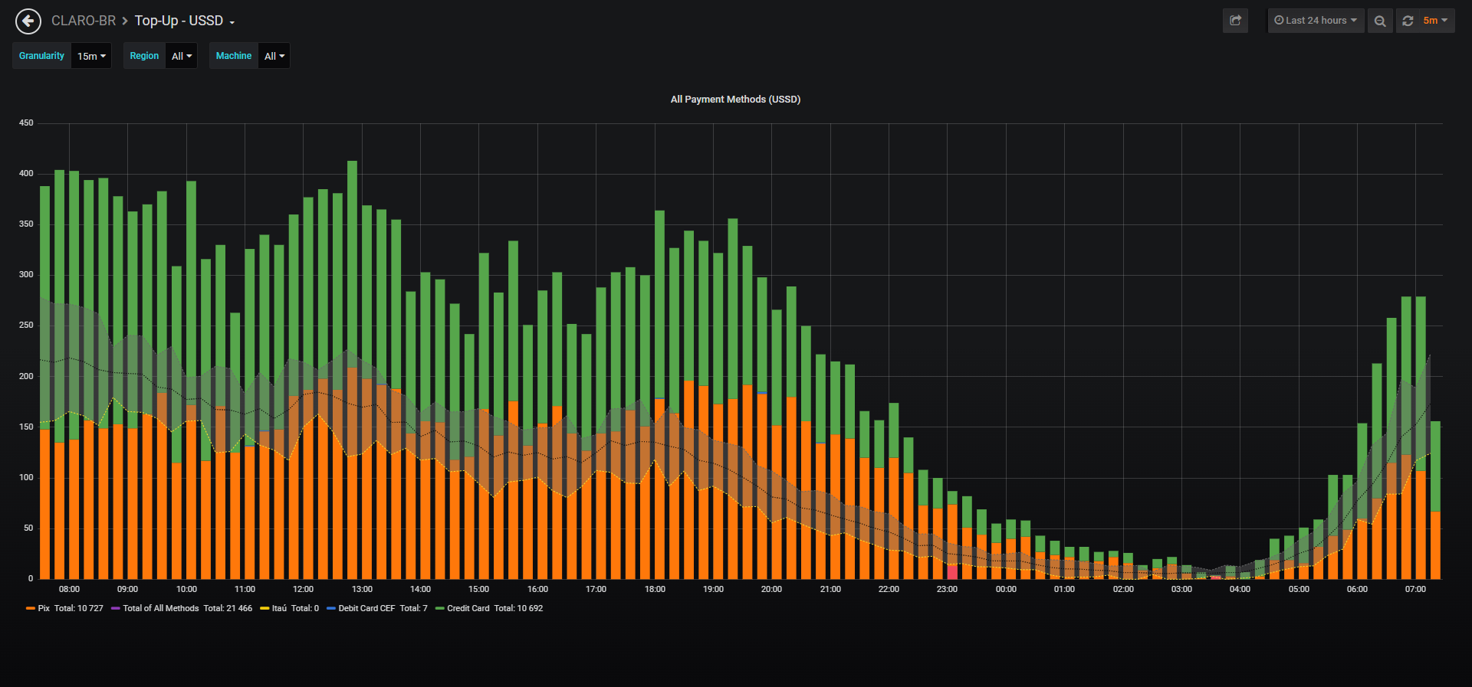Click the purple Total of All Methods swatch
This screenshot has height=687, width=1472.
coord(116,608)
